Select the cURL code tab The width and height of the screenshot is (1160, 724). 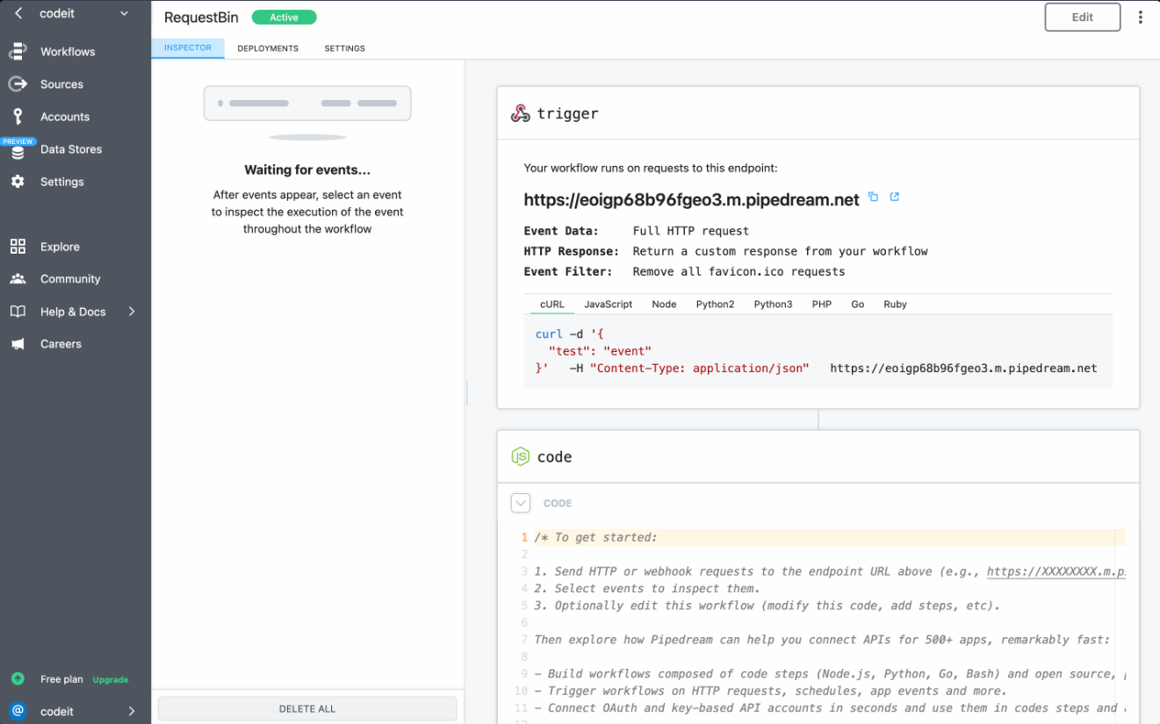[552, 305]
